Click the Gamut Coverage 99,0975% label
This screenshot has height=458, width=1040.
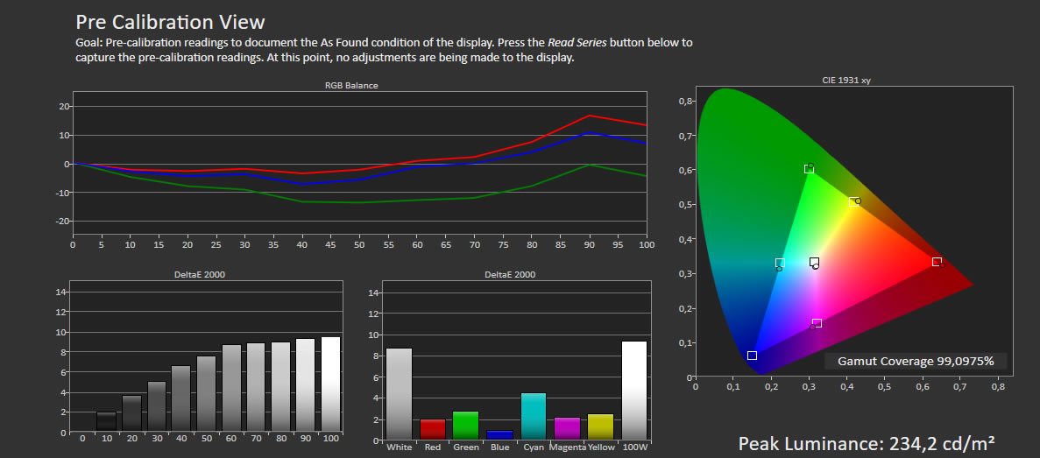coord(916,361)
